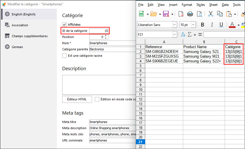This screenshot has height=149, width=245.
Task: Click the Cut scissors icon
Action: click(x=211, y=14)
